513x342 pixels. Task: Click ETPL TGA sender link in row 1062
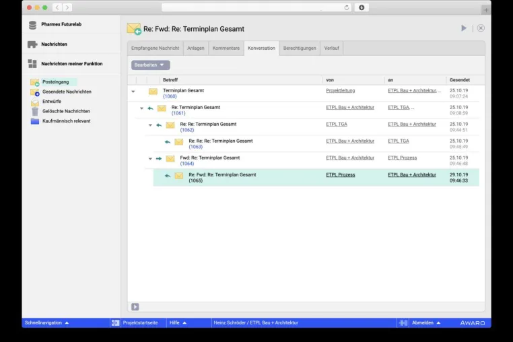coord(337,125)
